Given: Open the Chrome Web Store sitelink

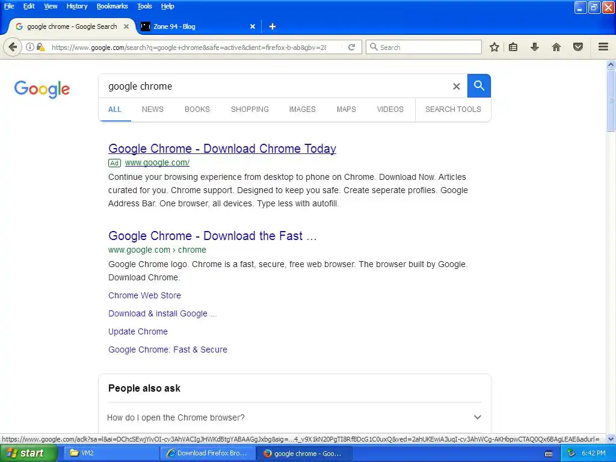Looking at the screenshot, I should pyautogui.click(x=144, y=295).
